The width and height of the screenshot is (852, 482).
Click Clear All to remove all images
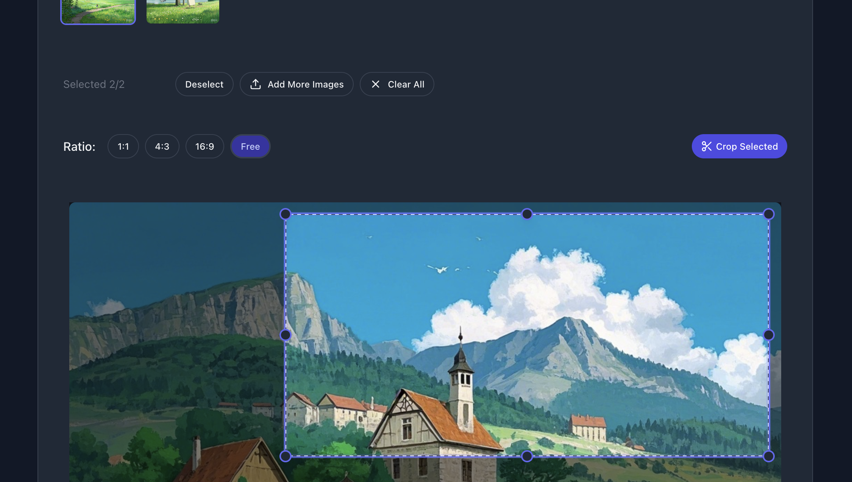point(397,84)
